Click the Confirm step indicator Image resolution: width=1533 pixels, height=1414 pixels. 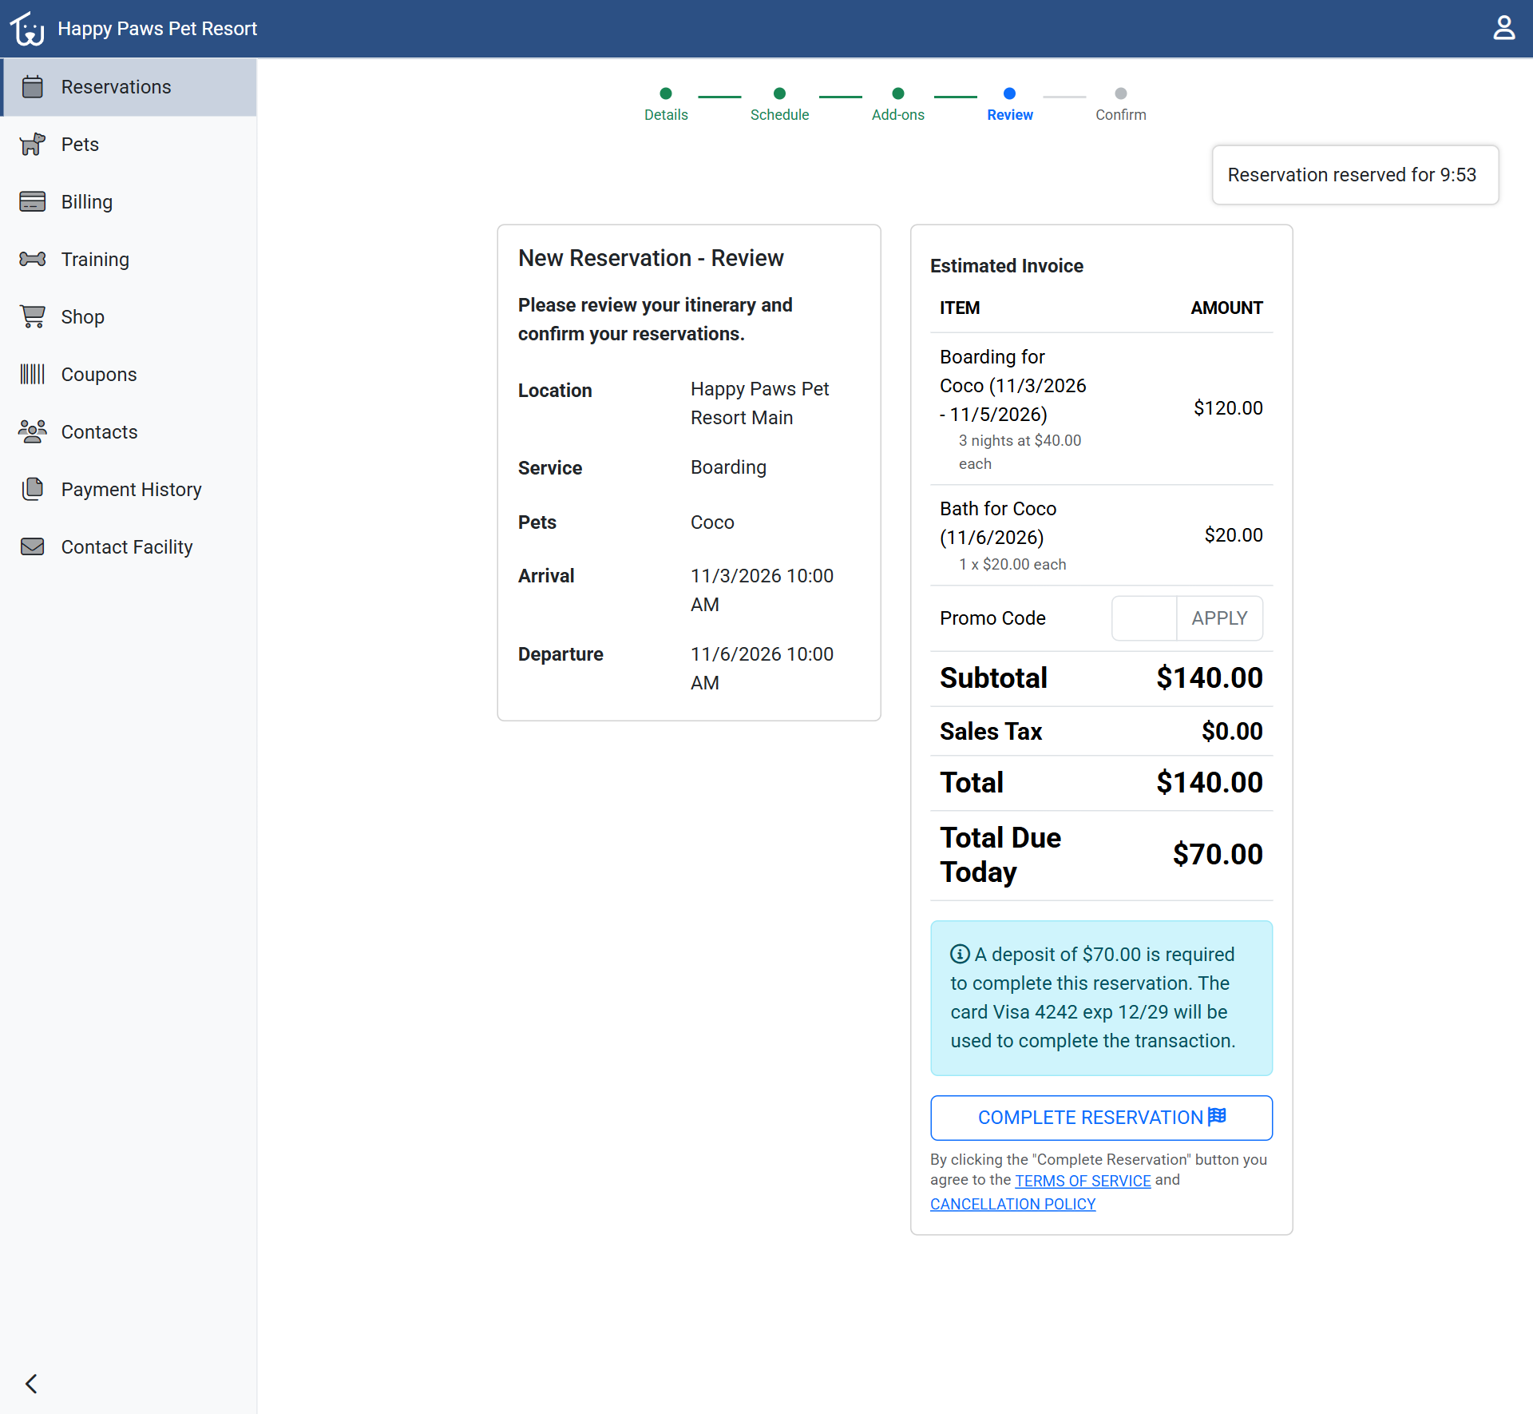pos(1120,105)
